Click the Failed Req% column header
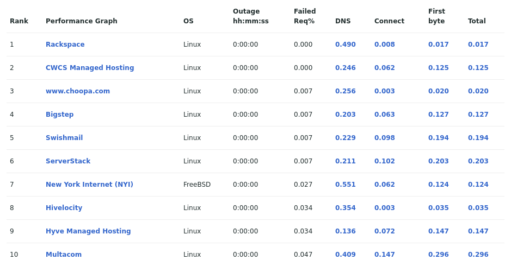Image resolution: width=511 pixels, height=266 pixels. (x=305, y=16)
